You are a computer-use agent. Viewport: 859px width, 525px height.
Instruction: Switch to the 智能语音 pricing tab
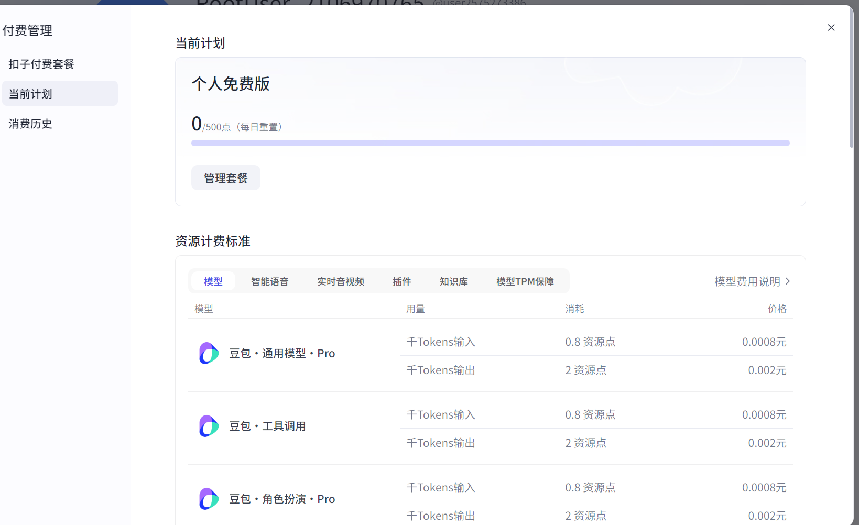(x=270, y=281)
